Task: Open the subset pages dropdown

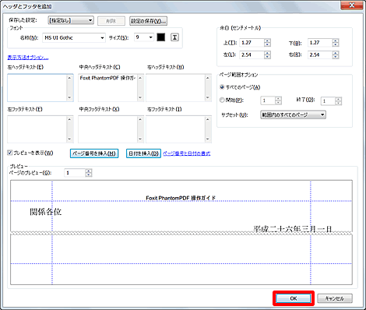Action: coord(293,114)
